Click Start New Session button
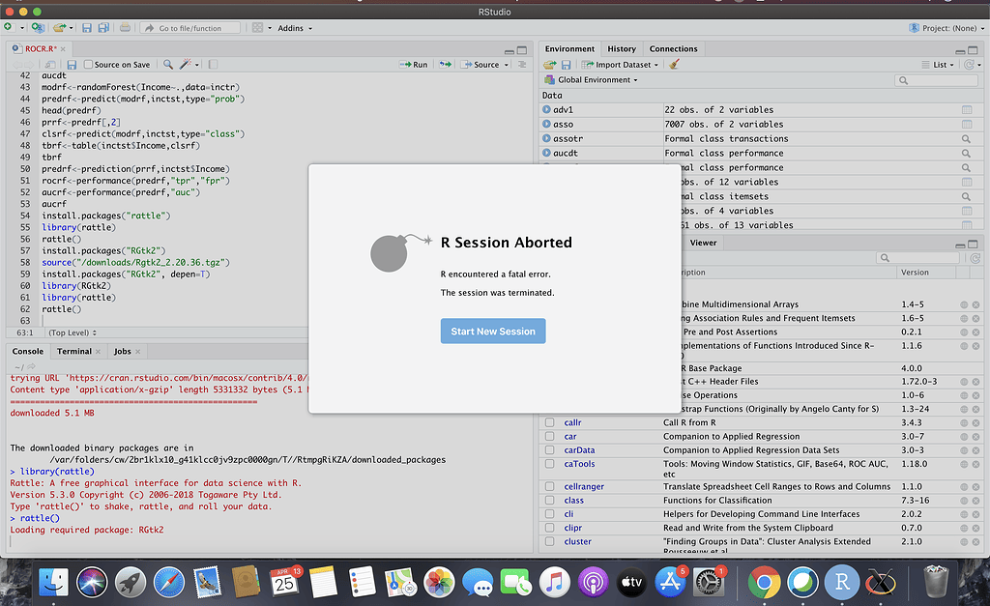 (493, 332)
